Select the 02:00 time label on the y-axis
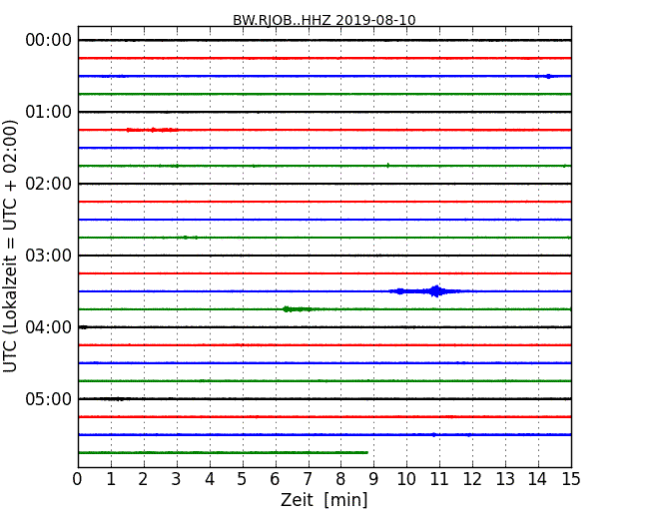This screenshot has height=519, width=649. coord(49,184)
